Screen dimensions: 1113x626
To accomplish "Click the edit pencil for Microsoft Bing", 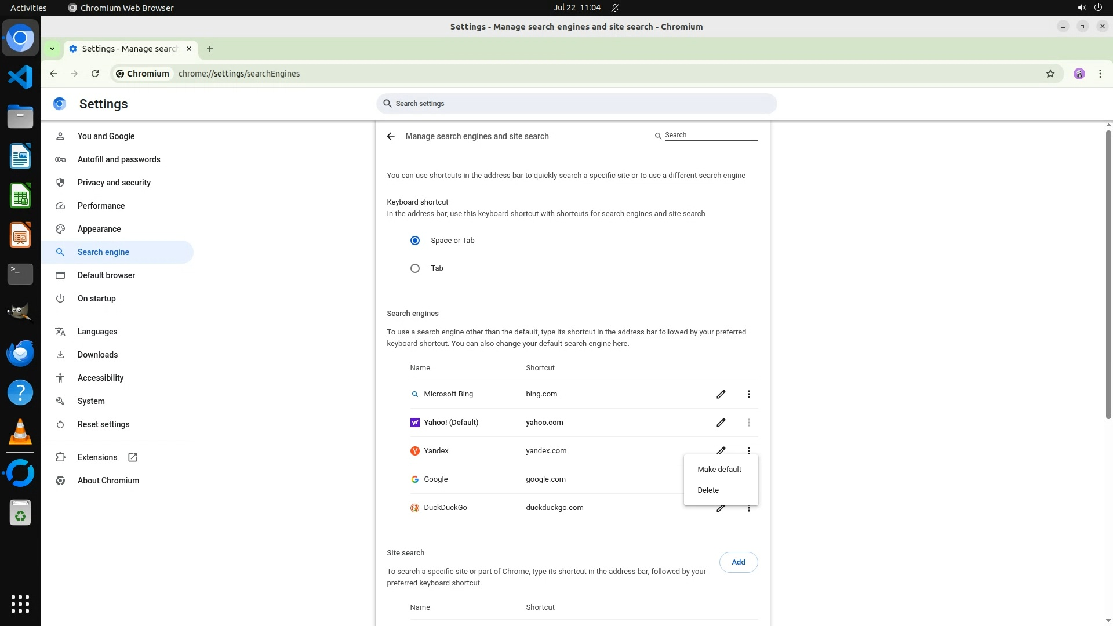I will (x=721, y=394).
